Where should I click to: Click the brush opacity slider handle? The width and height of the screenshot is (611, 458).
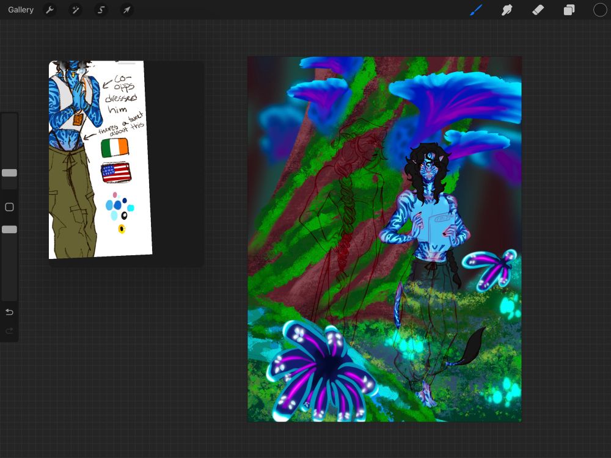click(9, 230)
